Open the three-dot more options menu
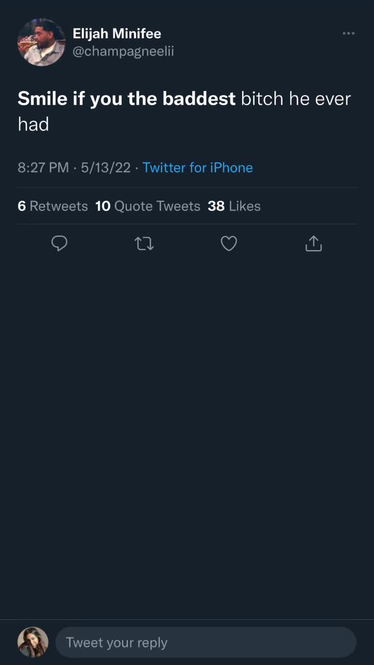 pos(349,33)
